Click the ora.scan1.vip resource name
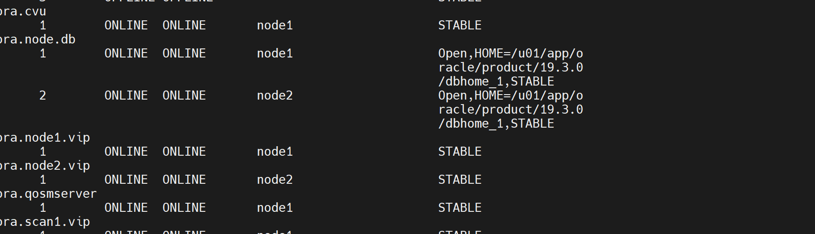 coord(44,222)
